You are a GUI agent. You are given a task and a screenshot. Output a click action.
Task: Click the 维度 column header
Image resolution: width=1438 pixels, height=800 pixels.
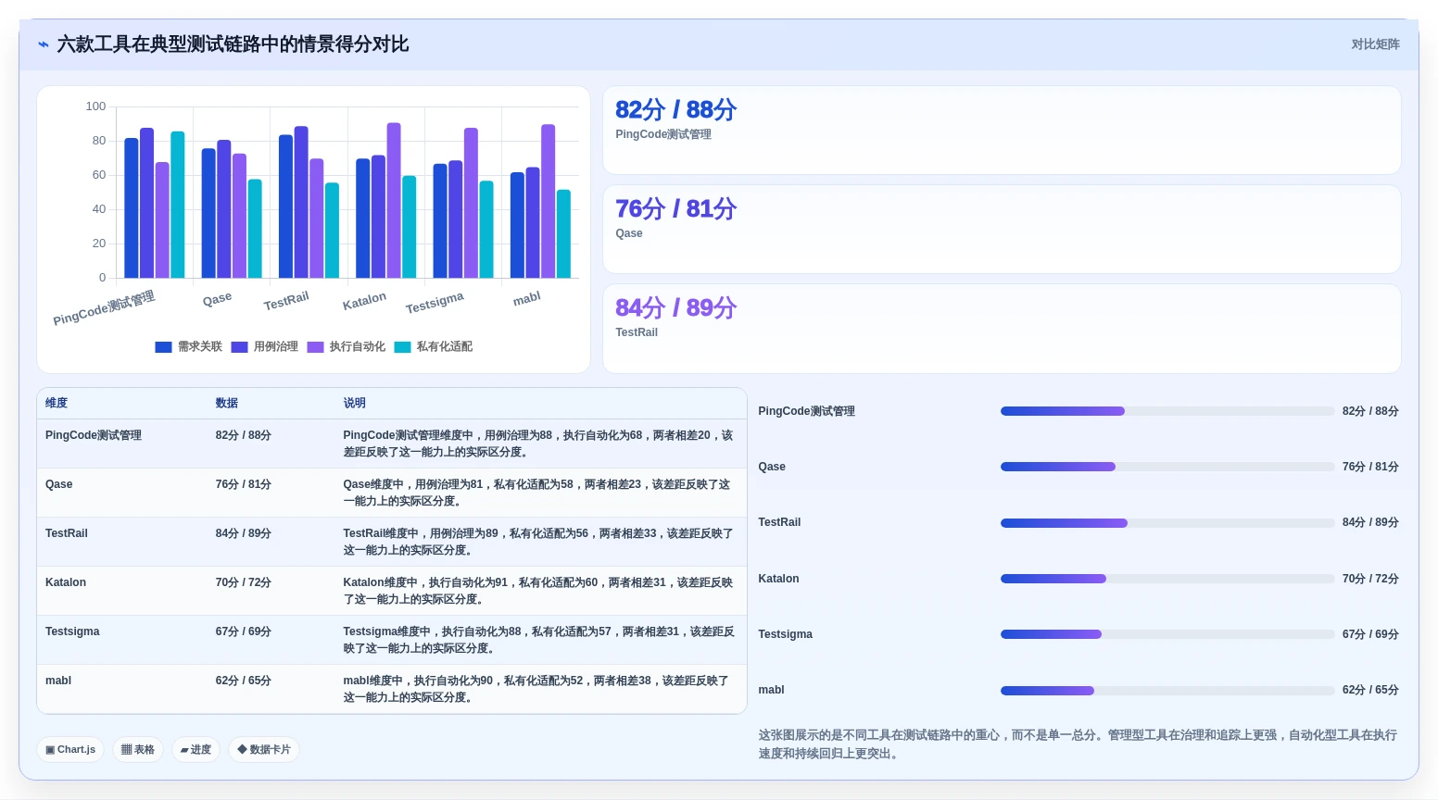(x=57, y=403)
